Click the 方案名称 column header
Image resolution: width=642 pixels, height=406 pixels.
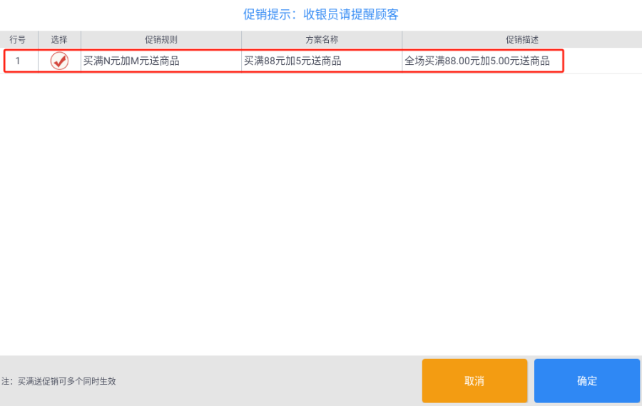click(x=322, y=40)
